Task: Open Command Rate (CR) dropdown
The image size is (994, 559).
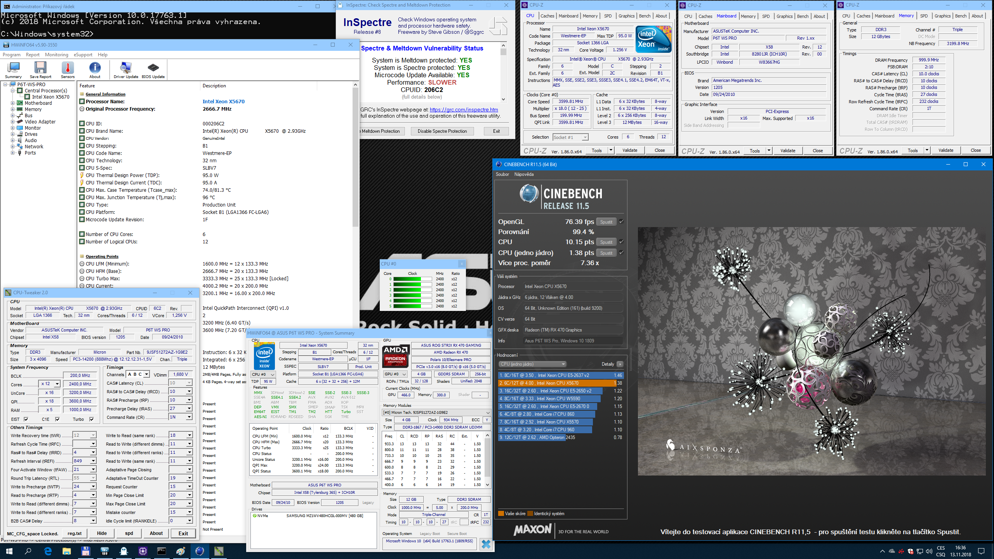Action: tap(189, 417)
